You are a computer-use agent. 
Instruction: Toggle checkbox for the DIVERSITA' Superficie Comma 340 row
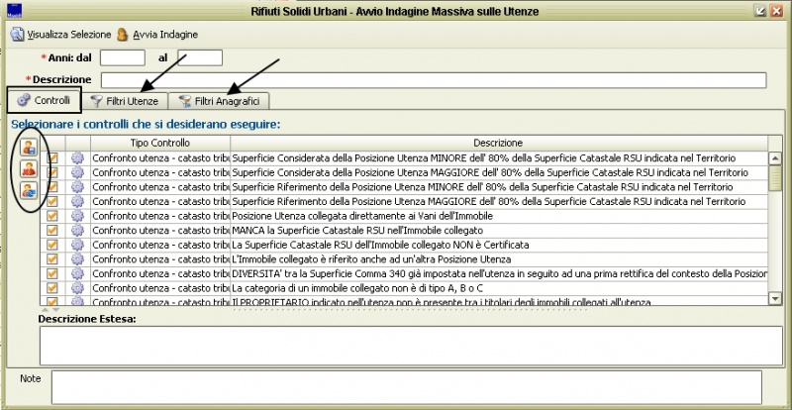pyautogui.click(x=52, y=273)
